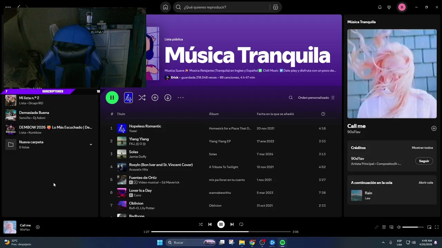
Task: Open the three-dot app menu at top left
Action: point(8,7)
